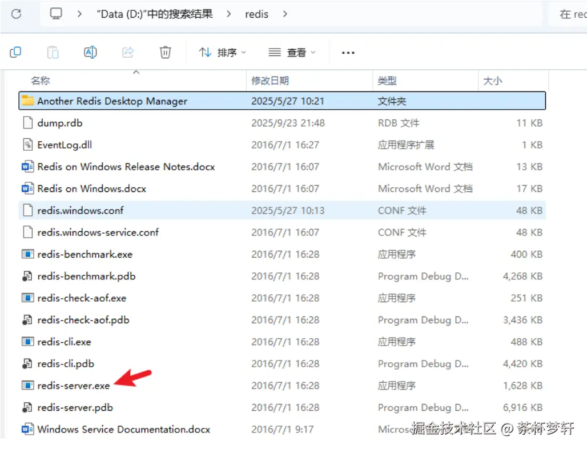Image resolution: width=587 pixels, height=449 pixels.
Task: Click the Paste toolbar icon
Action: point(53,52)
